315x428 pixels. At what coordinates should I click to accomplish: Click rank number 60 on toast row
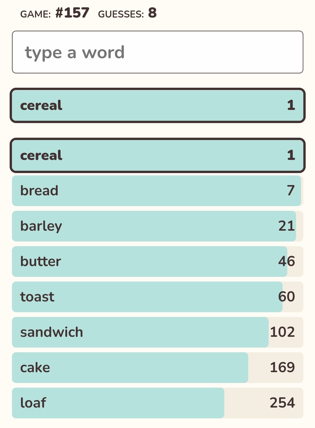coord(286,297)
